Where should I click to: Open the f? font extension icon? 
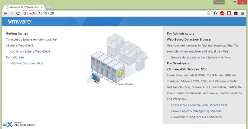(x=215, y=13)
